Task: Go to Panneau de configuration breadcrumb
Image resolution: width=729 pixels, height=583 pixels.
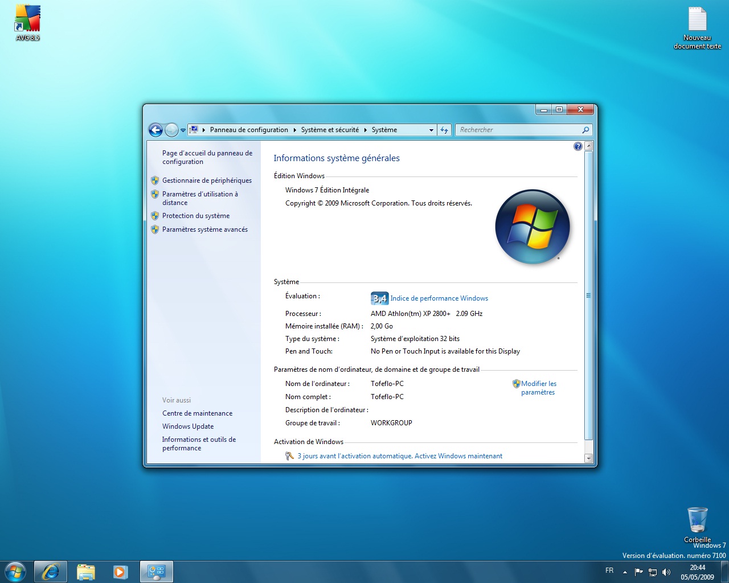Action: [249, 130]
